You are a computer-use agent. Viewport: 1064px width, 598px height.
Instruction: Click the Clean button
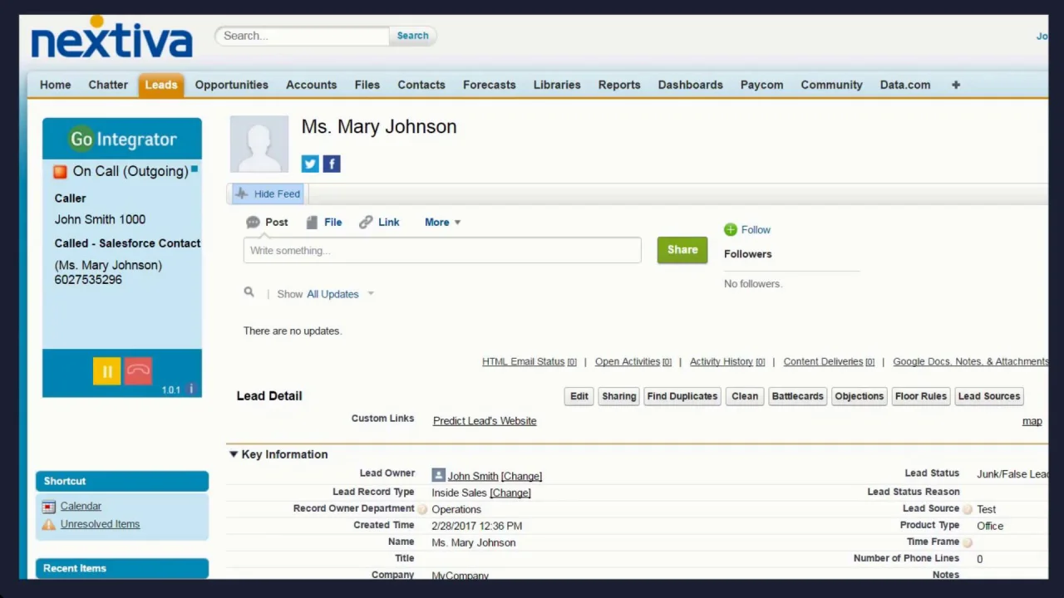coord(745,396)
